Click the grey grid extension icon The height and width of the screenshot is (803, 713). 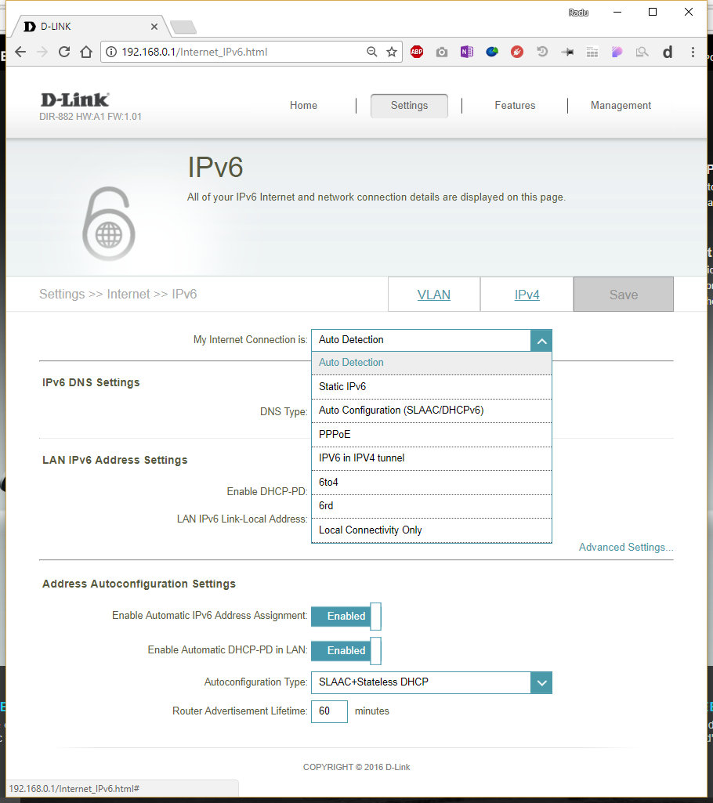[592, 52]
